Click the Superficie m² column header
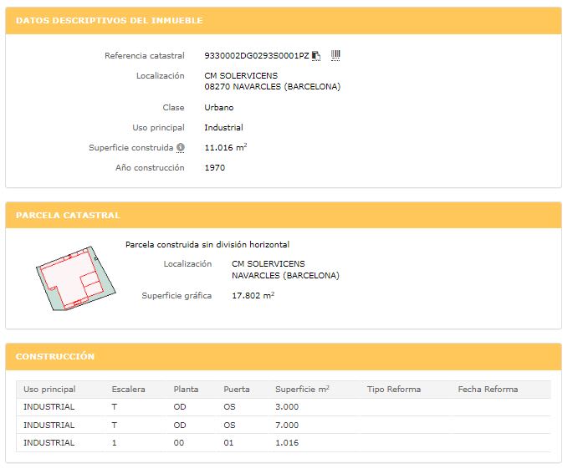The width and height of the screenshot is (578, 474). tap(302, 389)
